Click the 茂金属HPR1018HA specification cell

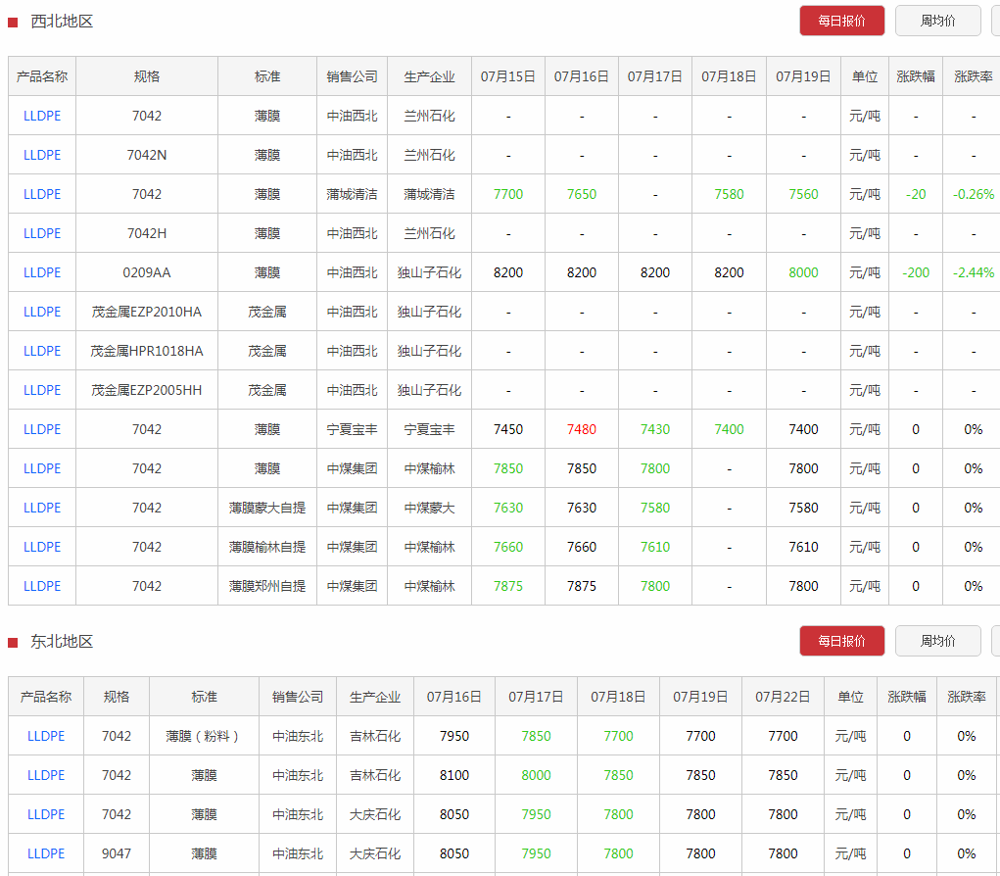[147, 351]
